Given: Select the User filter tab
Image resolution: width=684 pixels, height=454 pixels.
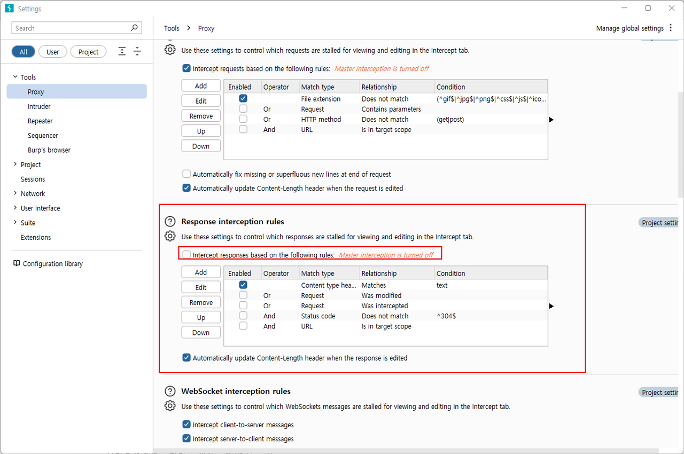Looking at the screenshot, I should tap(52, 52).
